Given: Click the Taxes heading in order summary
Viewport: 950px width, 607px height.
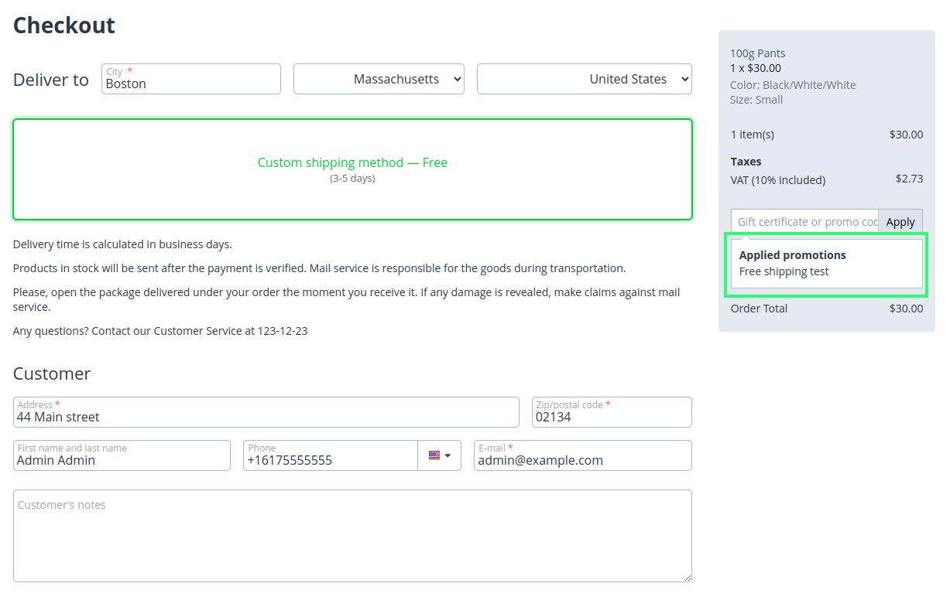Looking at the screenshot, I should click(x=746, y=162).
